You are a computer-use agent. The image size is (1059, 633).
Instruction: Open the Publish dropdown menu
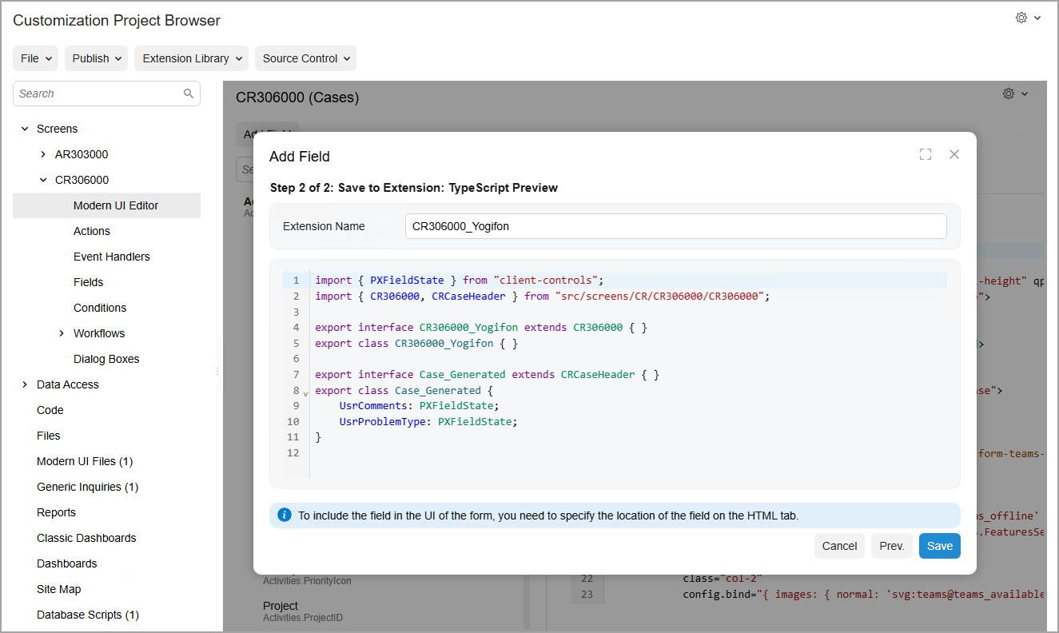96,58
